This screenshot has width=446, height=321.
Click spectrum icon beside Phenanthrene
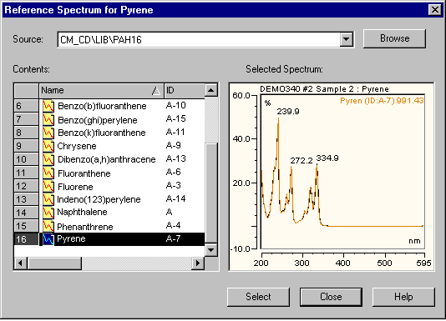coord(48,226)
